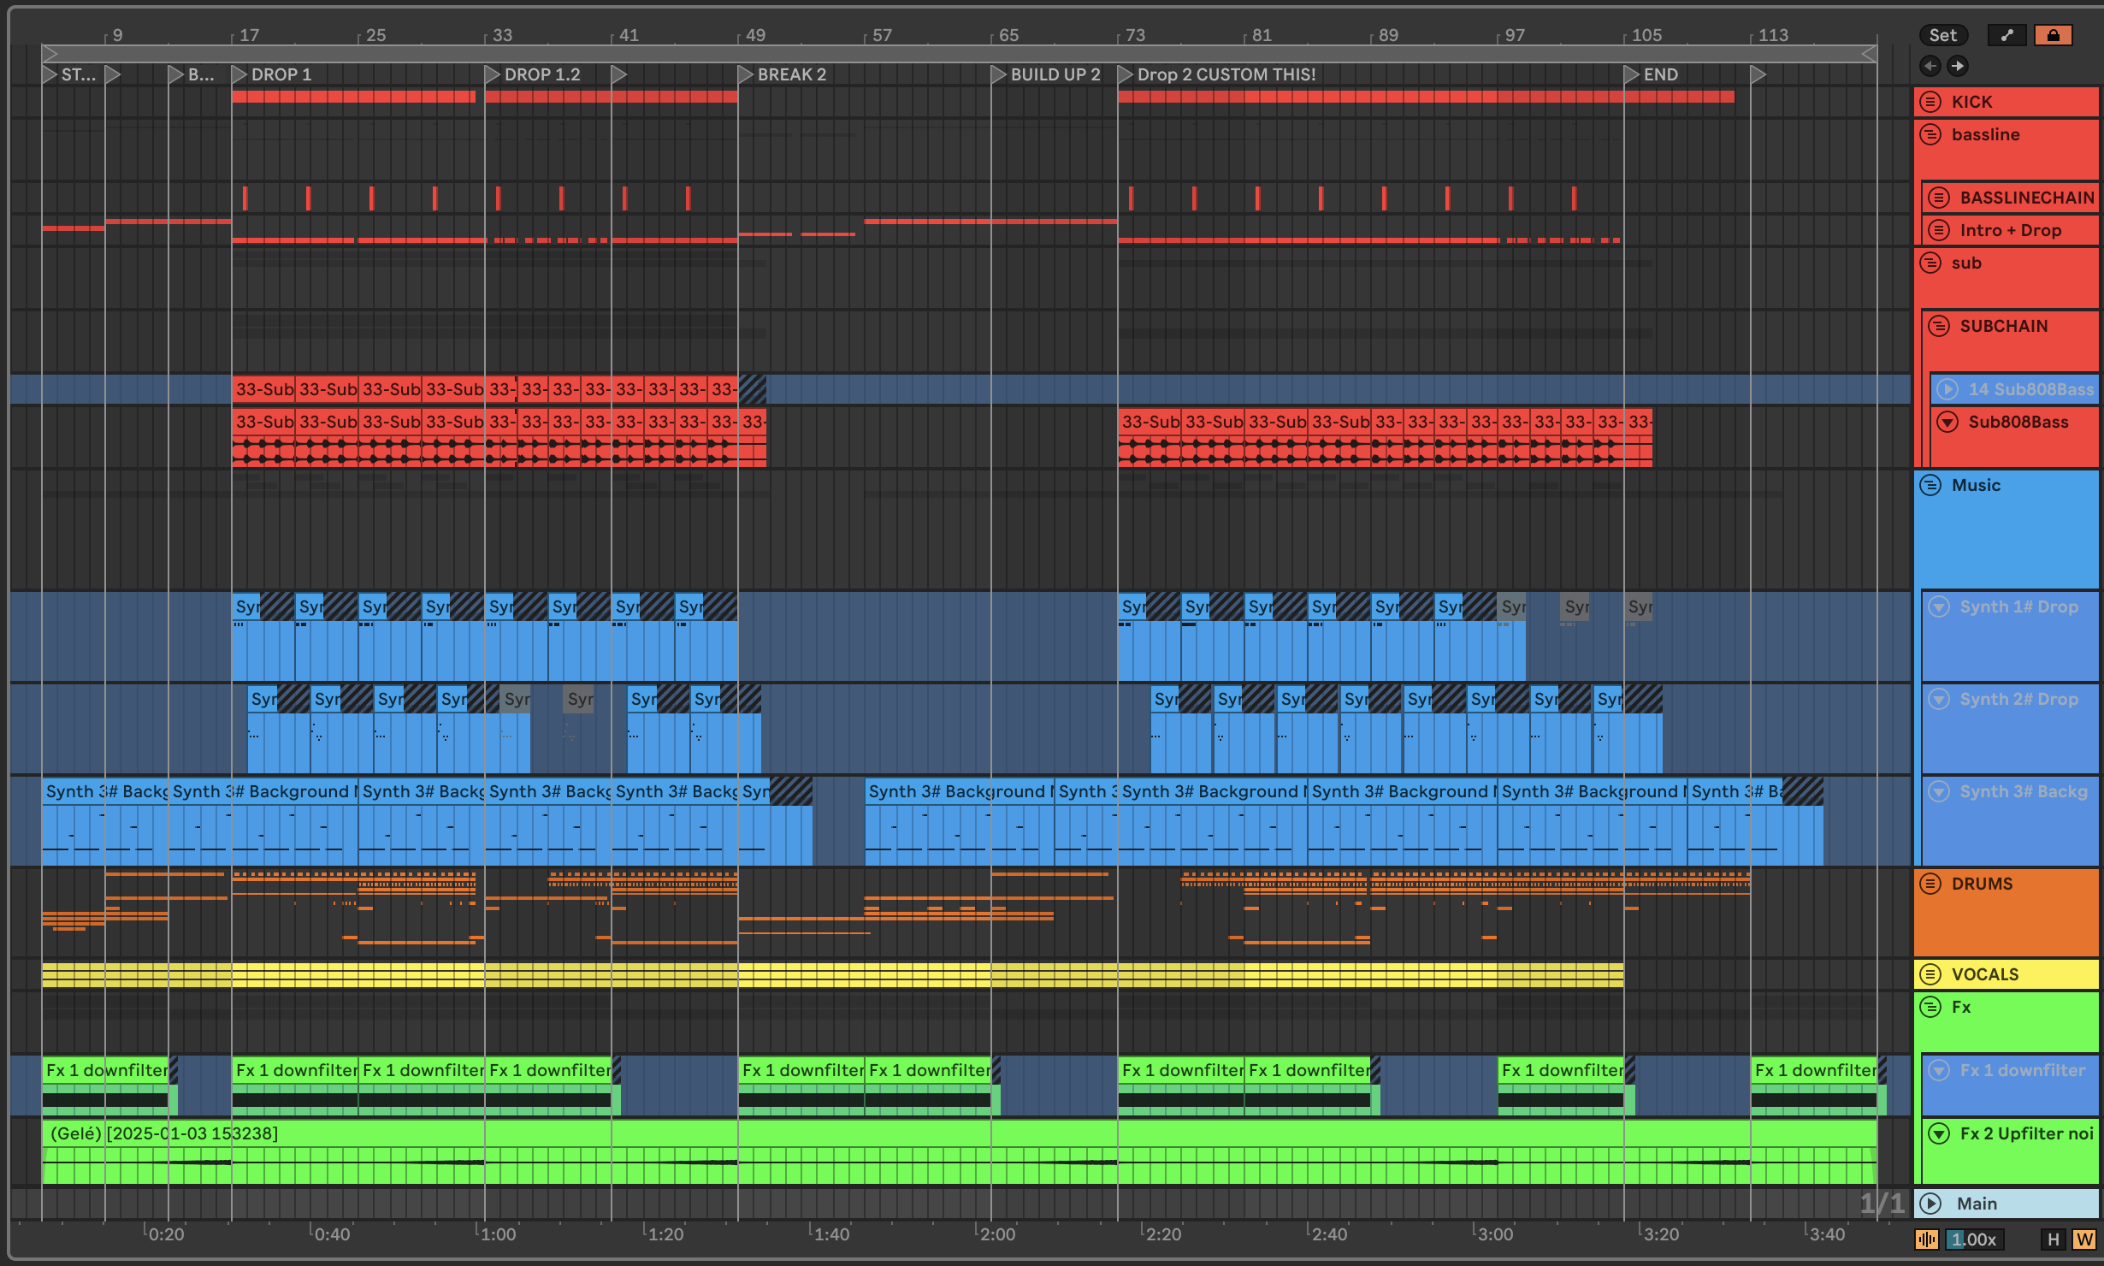Image resolution: width=2104 pixels, height=1266 pixels.
Task: Click the Set locator button
Action: tap(1942, 35)
